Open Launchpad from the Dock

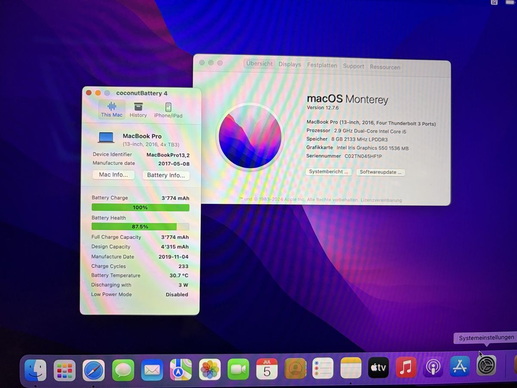coord(65,370)
